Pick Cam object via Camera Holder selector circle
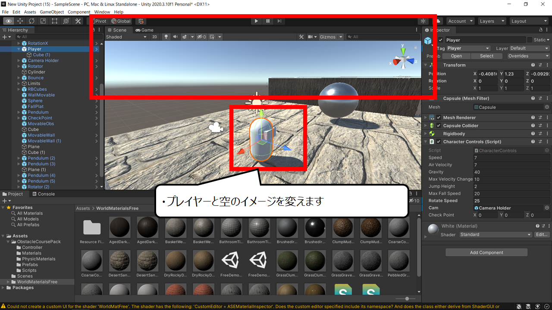 pyautogui.click(x=547, y=208)
